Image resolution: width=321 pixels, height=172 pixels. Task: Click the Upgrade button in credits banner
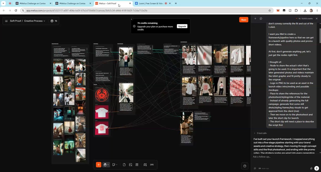[x=182, y=26]
